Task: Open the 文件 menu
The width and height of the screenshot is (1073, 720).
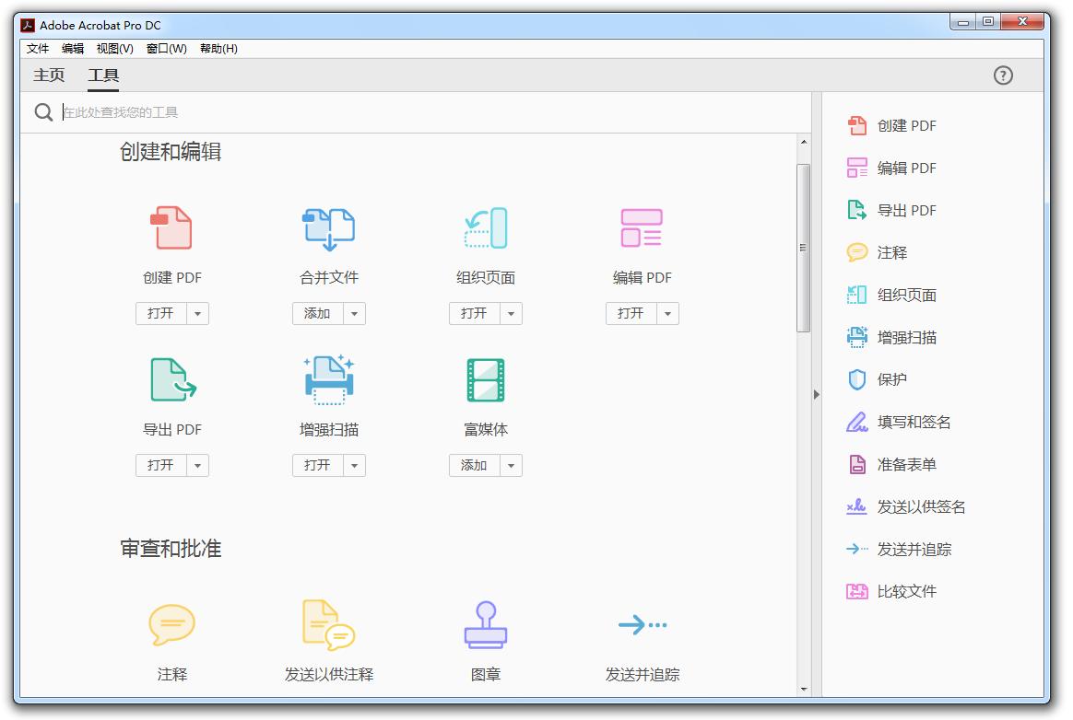Action: tap(38, 49)
